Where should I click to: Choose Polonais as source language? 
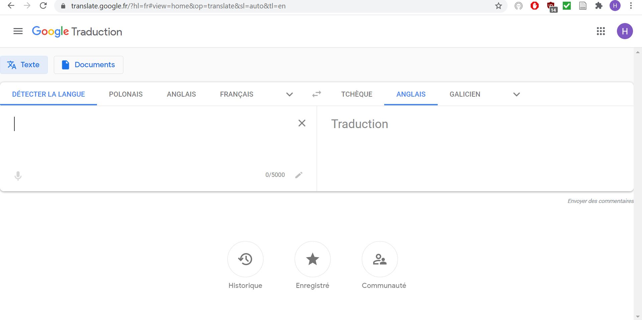126,94
